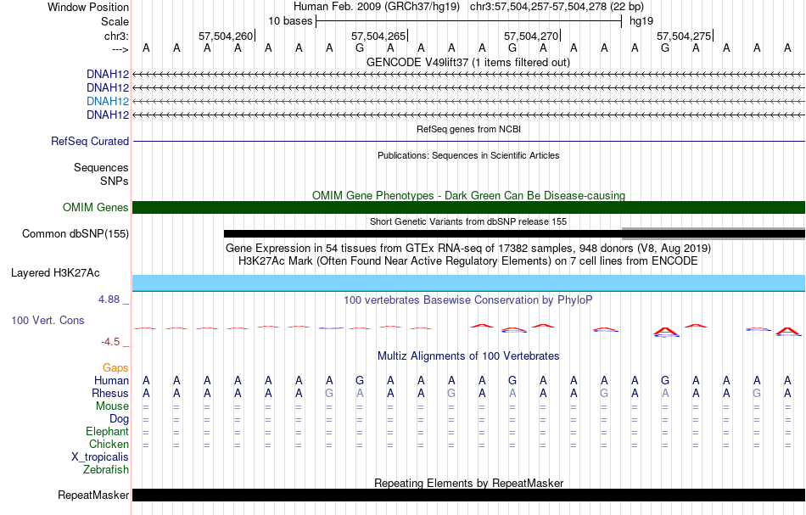The height and width of the screenshot is (515, 806).
Task: Click the light blue H3K27Ac signal band
Action: [468, 283]
